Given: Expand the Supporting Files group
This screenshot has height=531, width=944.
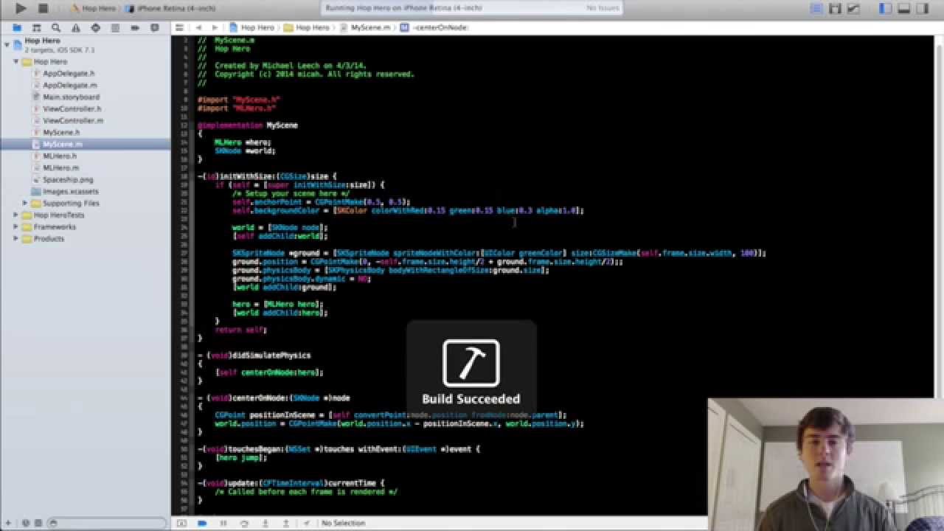Looking at the screenshot, I should [25, 203].
